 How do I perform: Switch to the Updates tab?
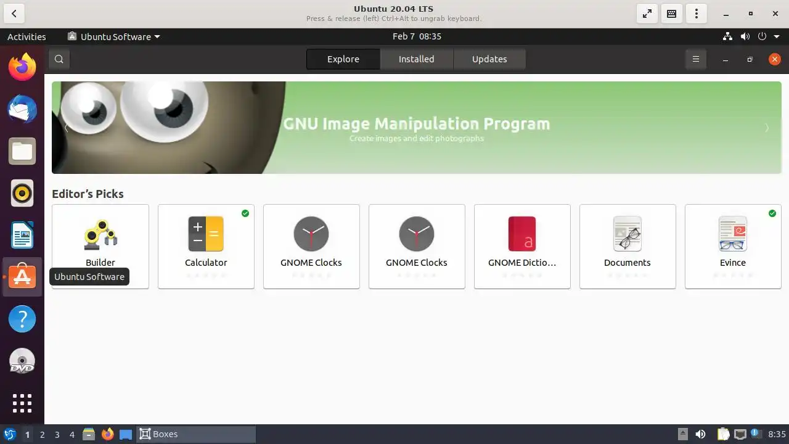489,59
